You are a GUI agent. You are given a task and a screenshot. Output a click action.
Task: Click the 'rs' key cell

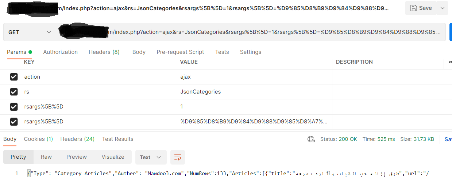[x=98, y=92]
